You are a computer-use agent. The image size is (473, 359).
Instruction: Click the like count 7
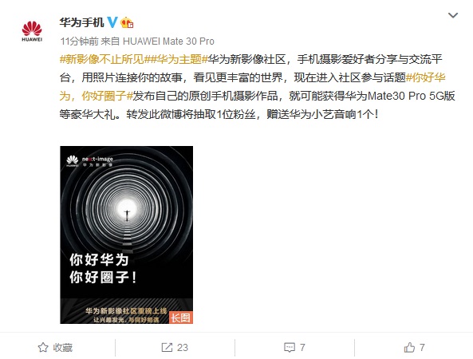[x=422, y=348]
